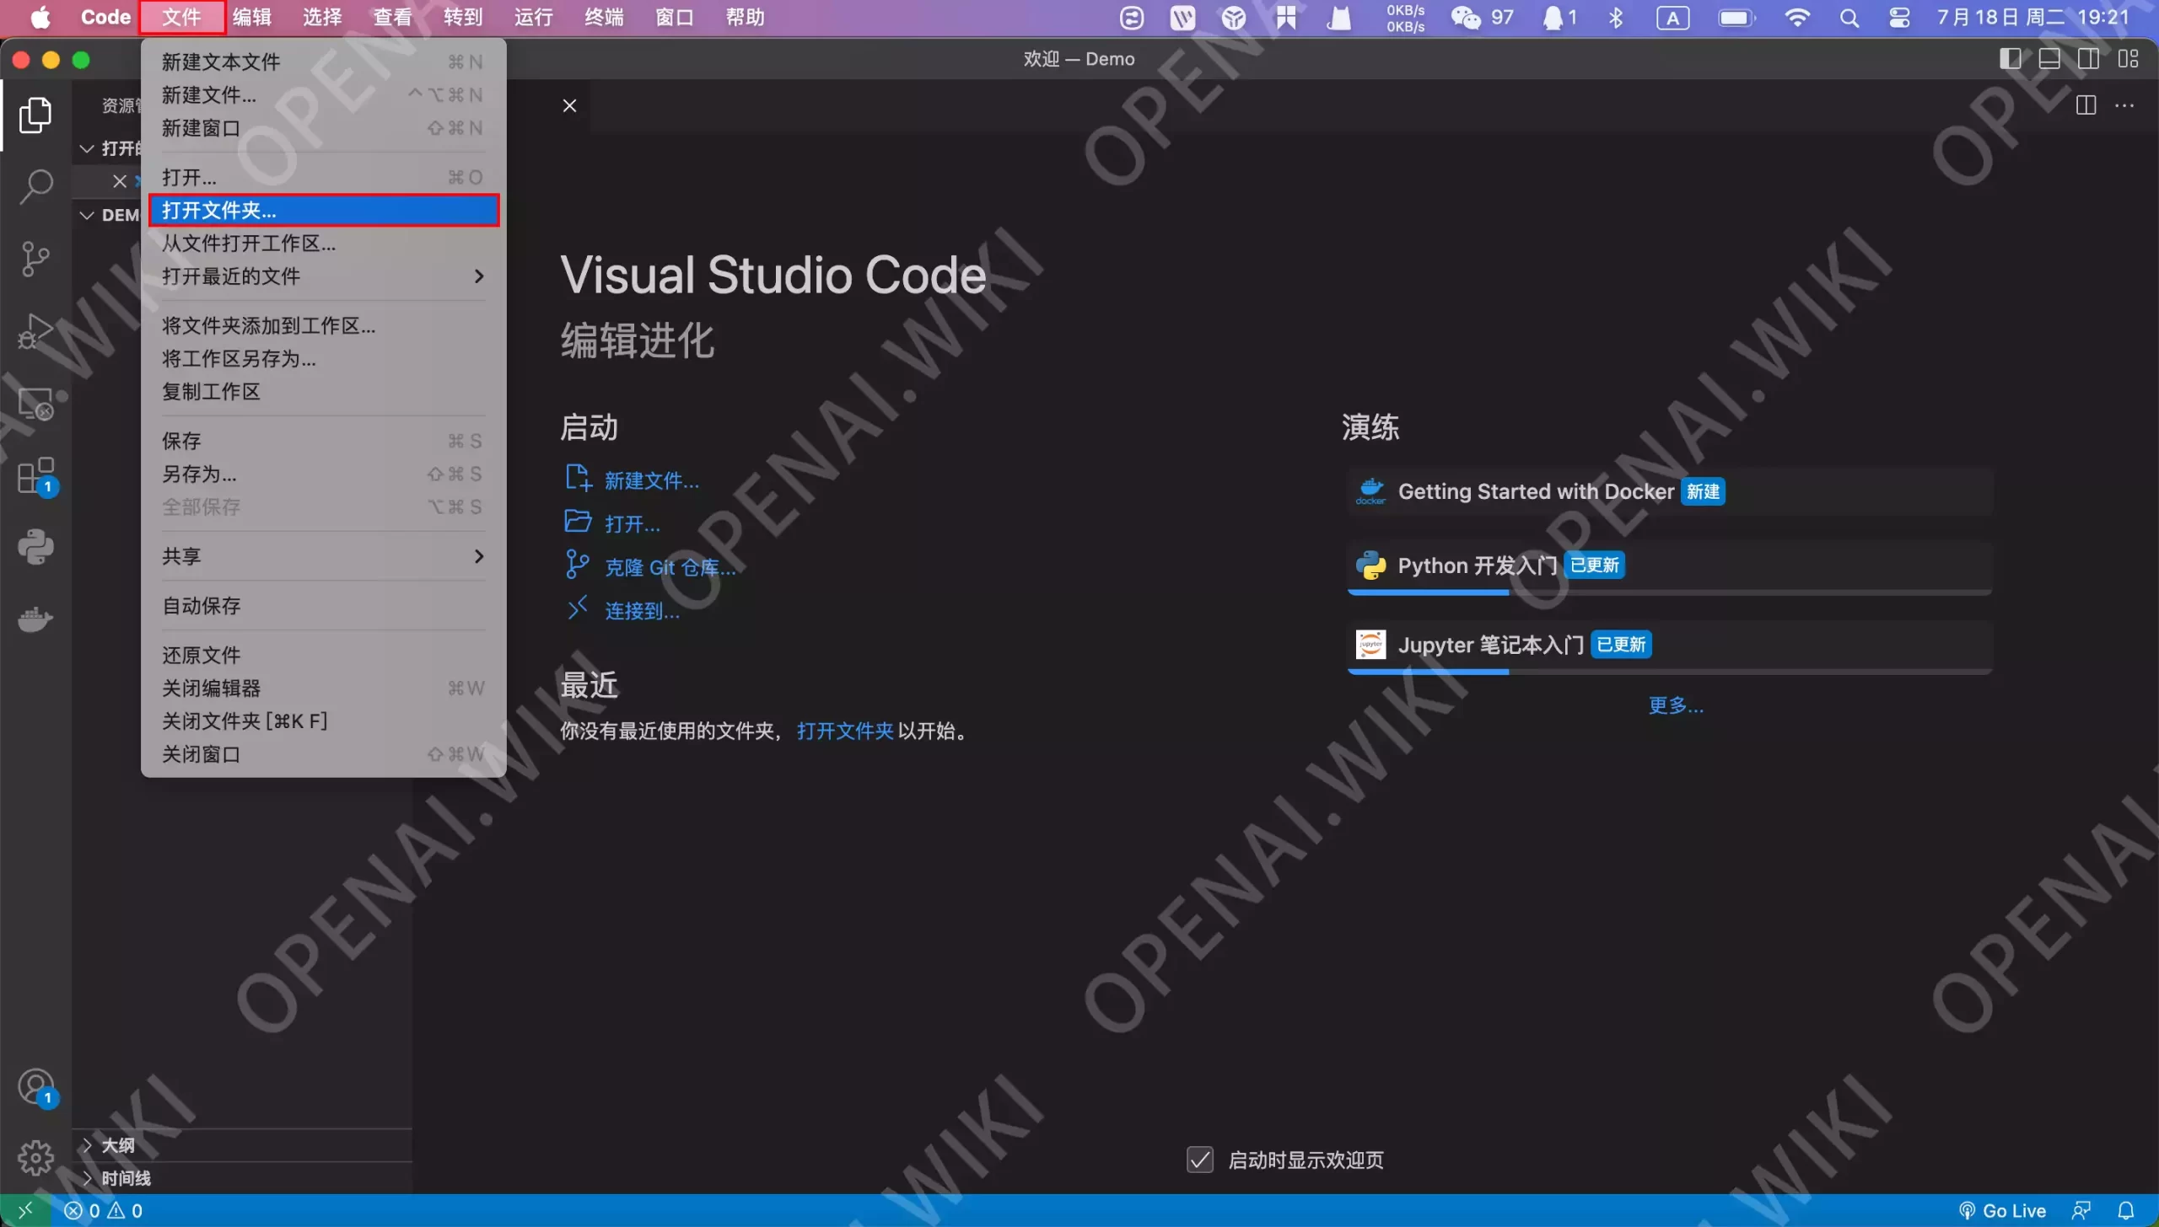Select the Search icon in activity bar
Screen dimensions: 2159x1227
coord(35,185)
